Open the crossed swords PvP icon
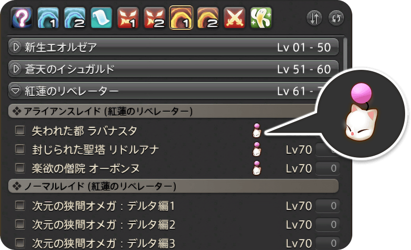Screen dimensions: 411x250 (234, 18)
